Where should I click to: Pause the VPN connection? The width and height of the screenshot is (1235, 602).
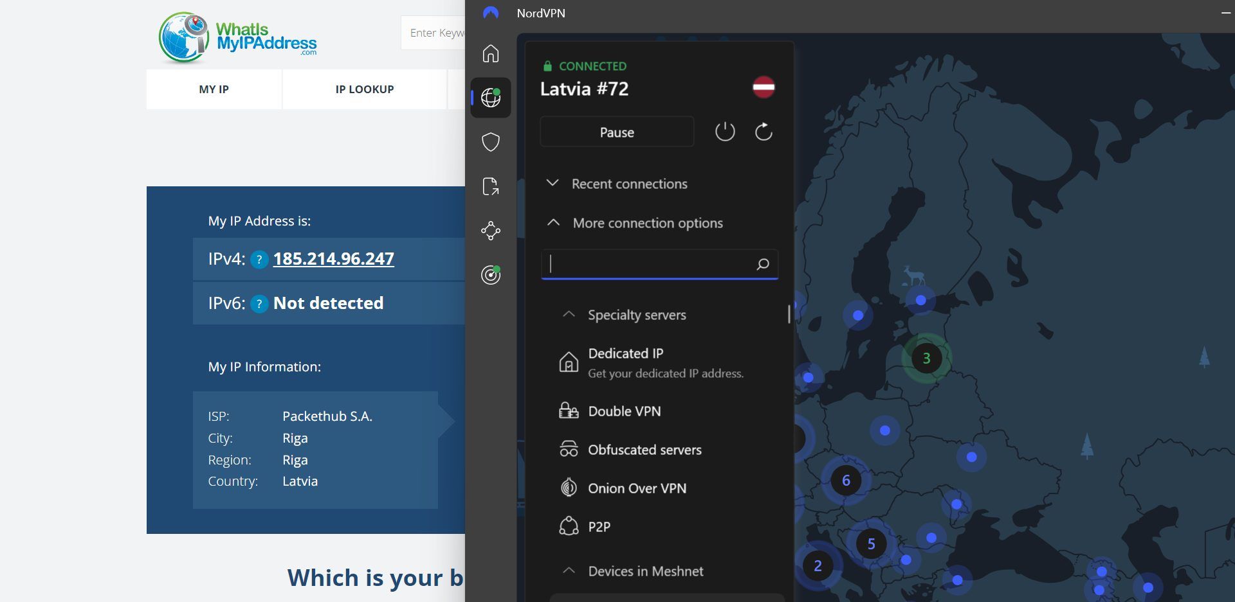[x=617, y=132]
